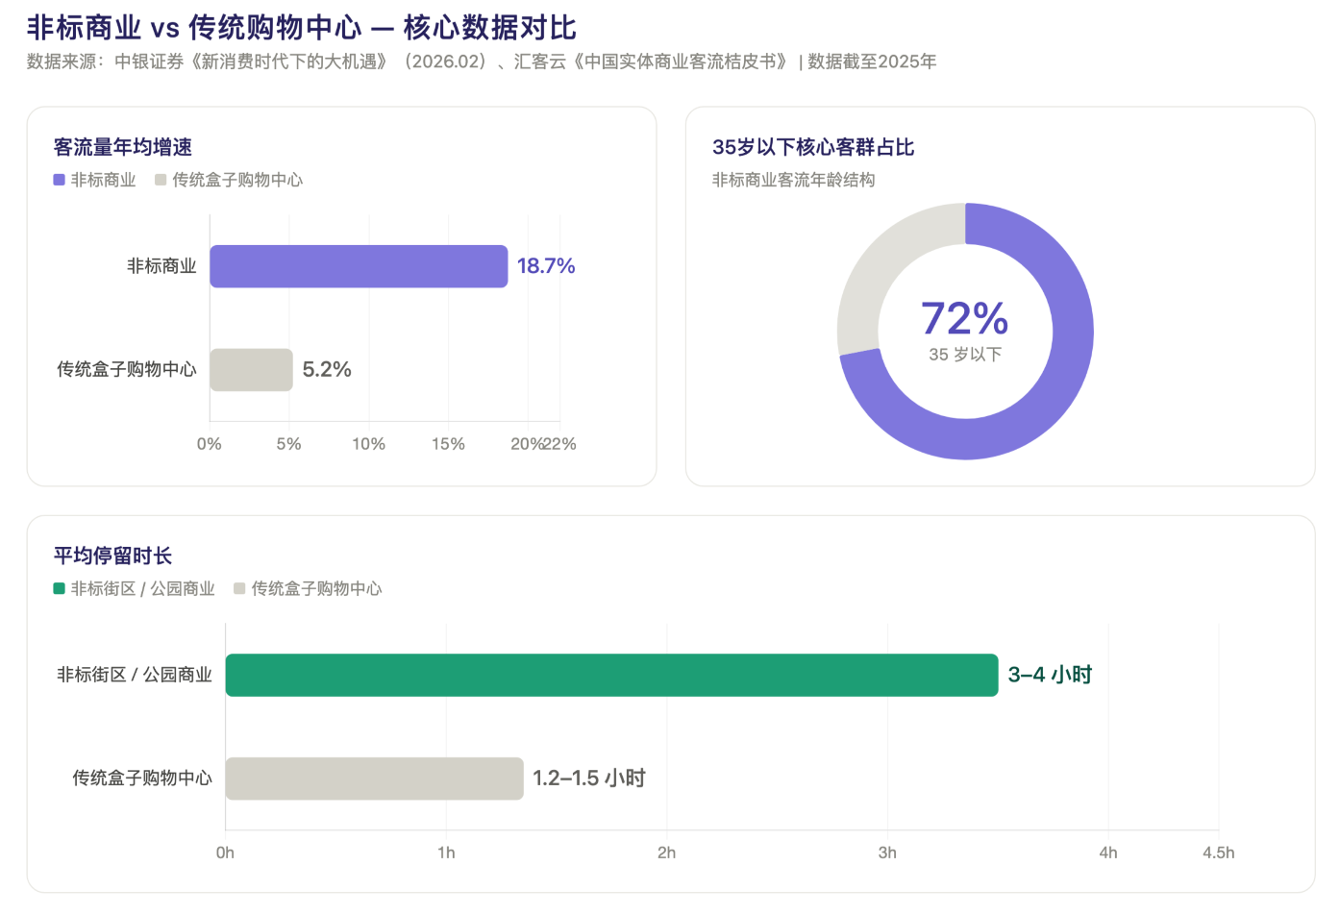
Task: Click the 客流量年均增速 chart title
Action: [123, 147]
